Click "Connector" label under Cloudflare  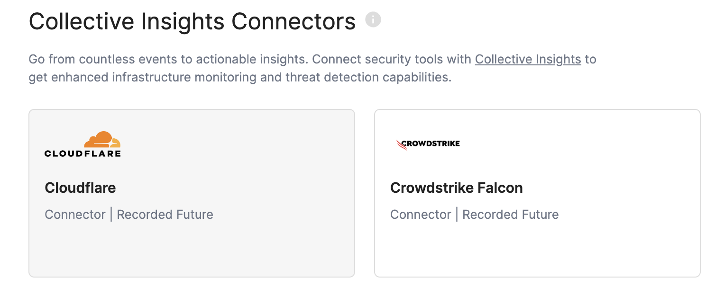75,215
